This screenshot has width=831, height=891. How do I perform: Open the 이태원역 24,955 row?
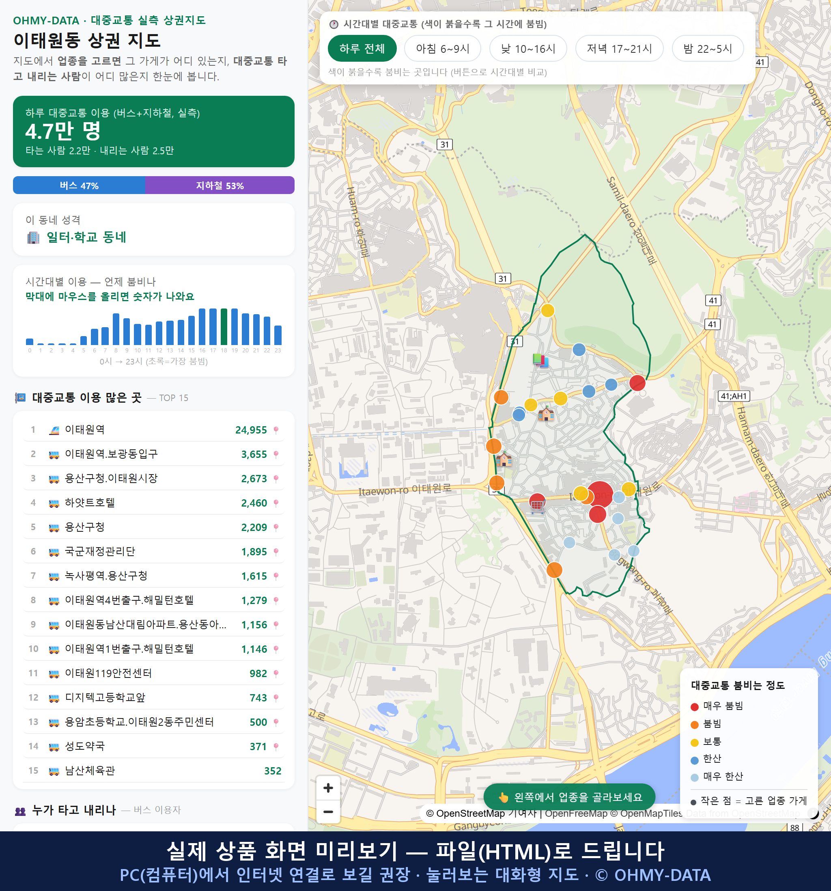pos(154,430)
